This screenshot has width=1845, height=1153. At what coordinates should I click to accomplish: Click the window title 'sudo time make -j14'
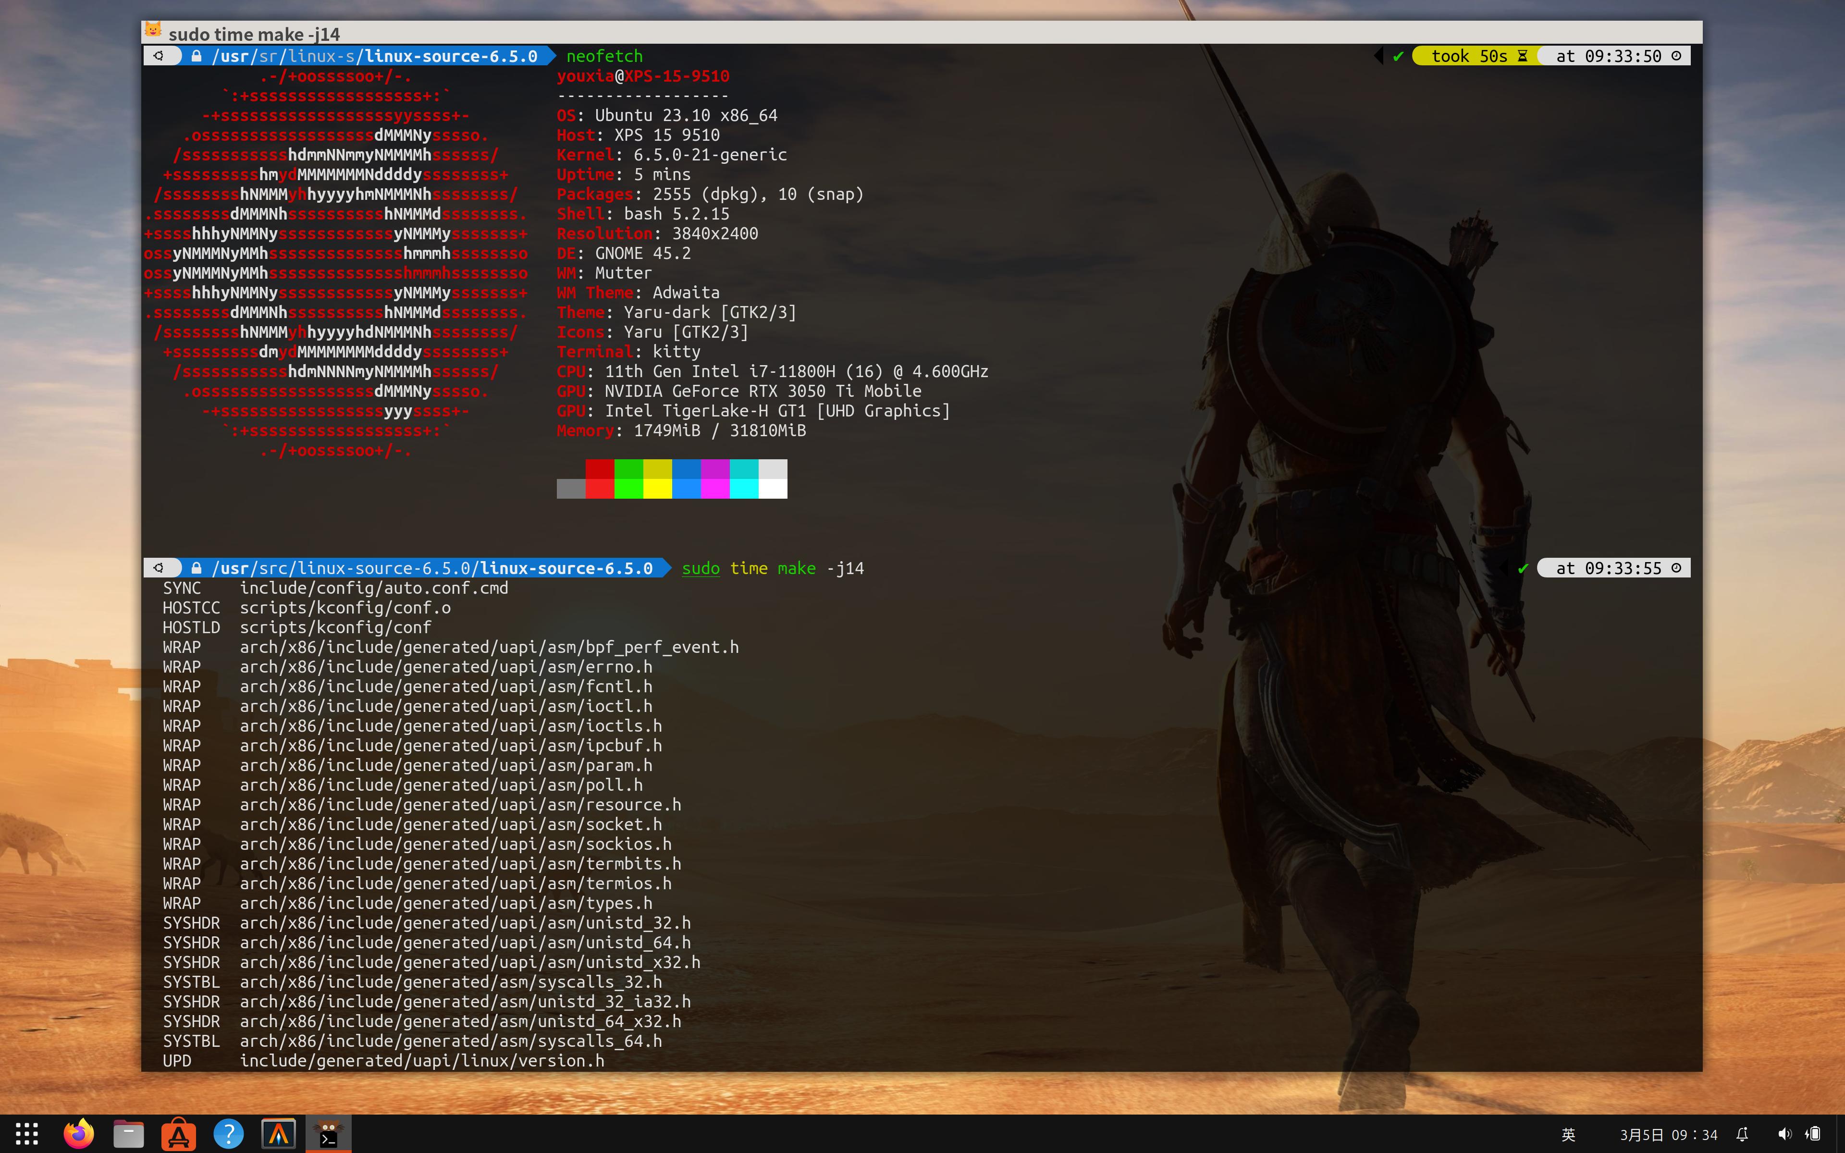254,34
